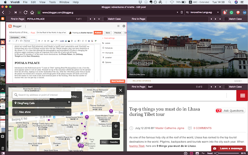The width and height of the screenshot is (248, 155).
Task: Open Blogger notifications bell
Action: pyautogui.click(x=124, y=26)
